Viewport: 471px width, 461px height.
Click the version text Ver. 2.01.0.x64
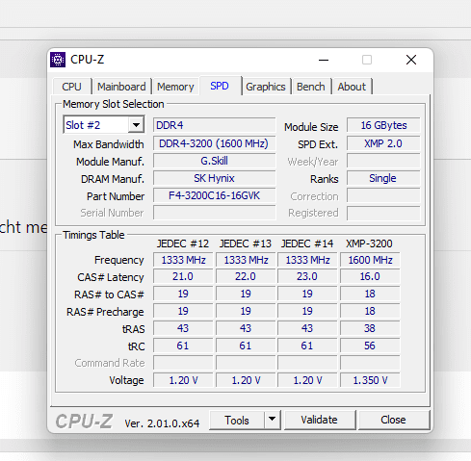(162, 423)
